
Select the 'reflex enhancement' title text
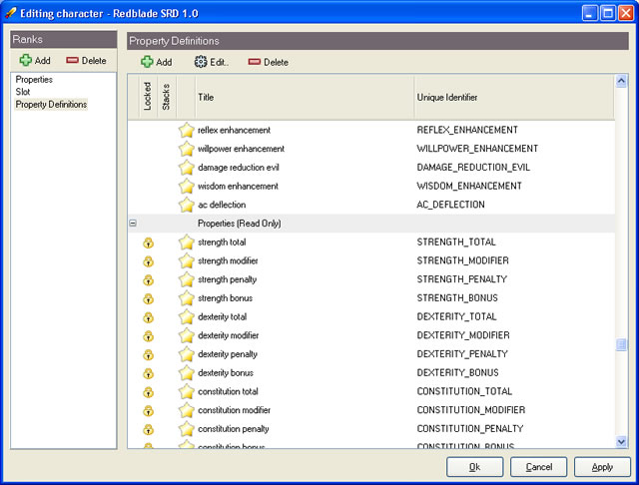[x=234, y=130]
